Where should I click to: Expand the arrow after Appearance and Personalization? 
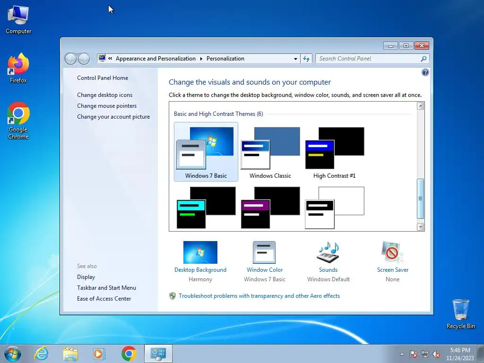tap(201, 59)
